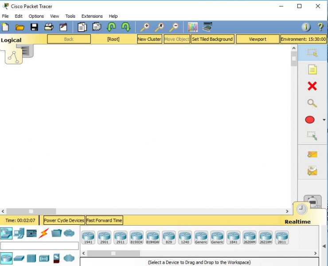Screen dimensions: 328x266
Task: Click the Save file icon
Action: (34, 27)
